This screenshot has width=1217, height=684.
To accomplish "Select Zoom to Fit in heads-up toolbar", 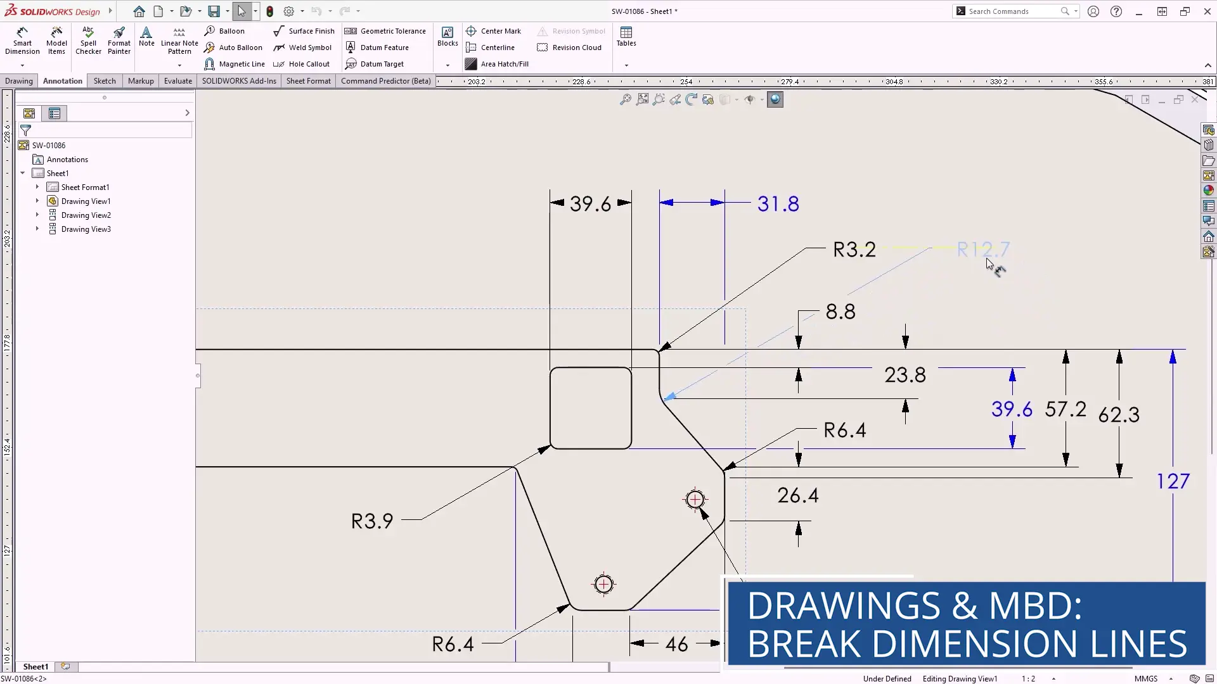I will coord(642,99).
